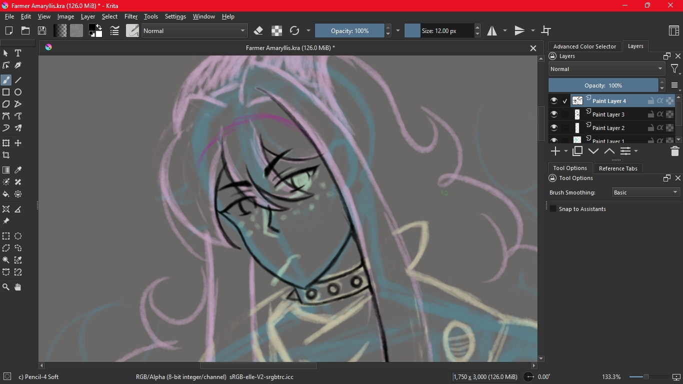683x384 pixels.
Task: Open brush blending mode Normal dropdown
Action: [x=194, y=30]
